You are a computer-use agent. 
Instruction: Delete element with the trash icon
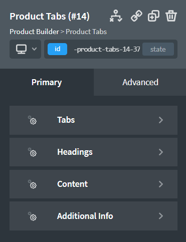pyautogui.click(x=171, y=16)
